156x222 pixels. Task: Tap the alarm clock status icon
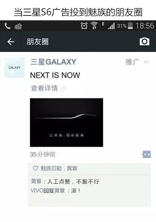pos(84,26)
